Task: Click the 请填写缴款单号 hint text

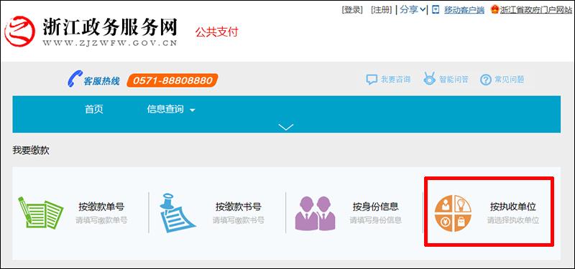Action: point(101,220)
